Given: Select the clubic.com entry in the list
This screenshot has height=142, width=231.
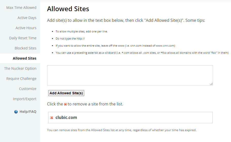Looking at the screenshot, I should pyautogui.click(x=130, y=118).
